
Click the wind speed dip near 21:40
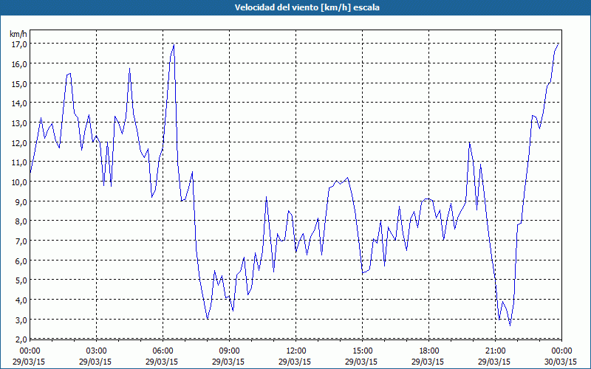point(510,325)
